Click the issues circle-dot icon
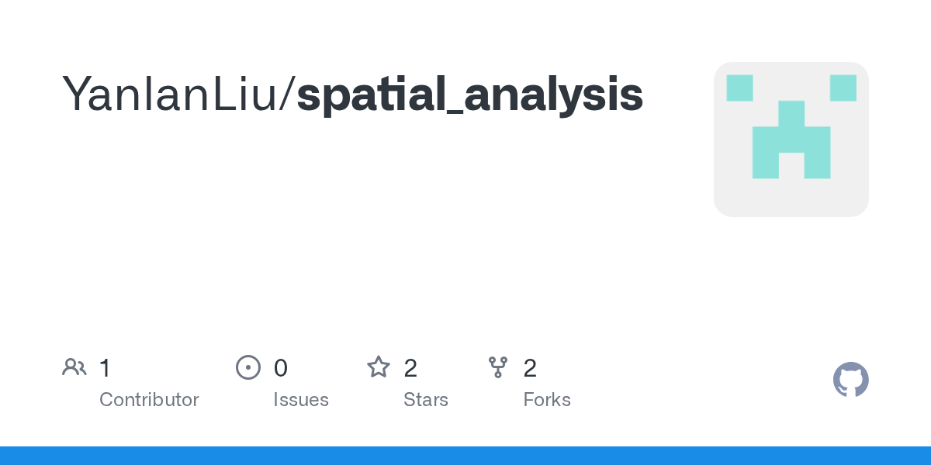Viewport: 931px width, 465px height. point(248,367)
